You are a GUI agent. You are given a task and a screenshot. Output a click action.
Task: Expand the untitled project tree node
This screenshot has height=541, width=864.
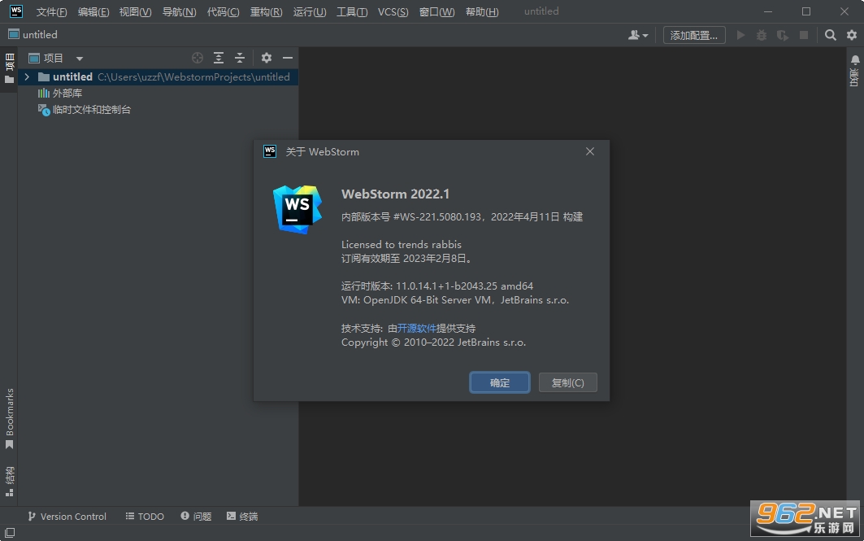tap(27, 76)
